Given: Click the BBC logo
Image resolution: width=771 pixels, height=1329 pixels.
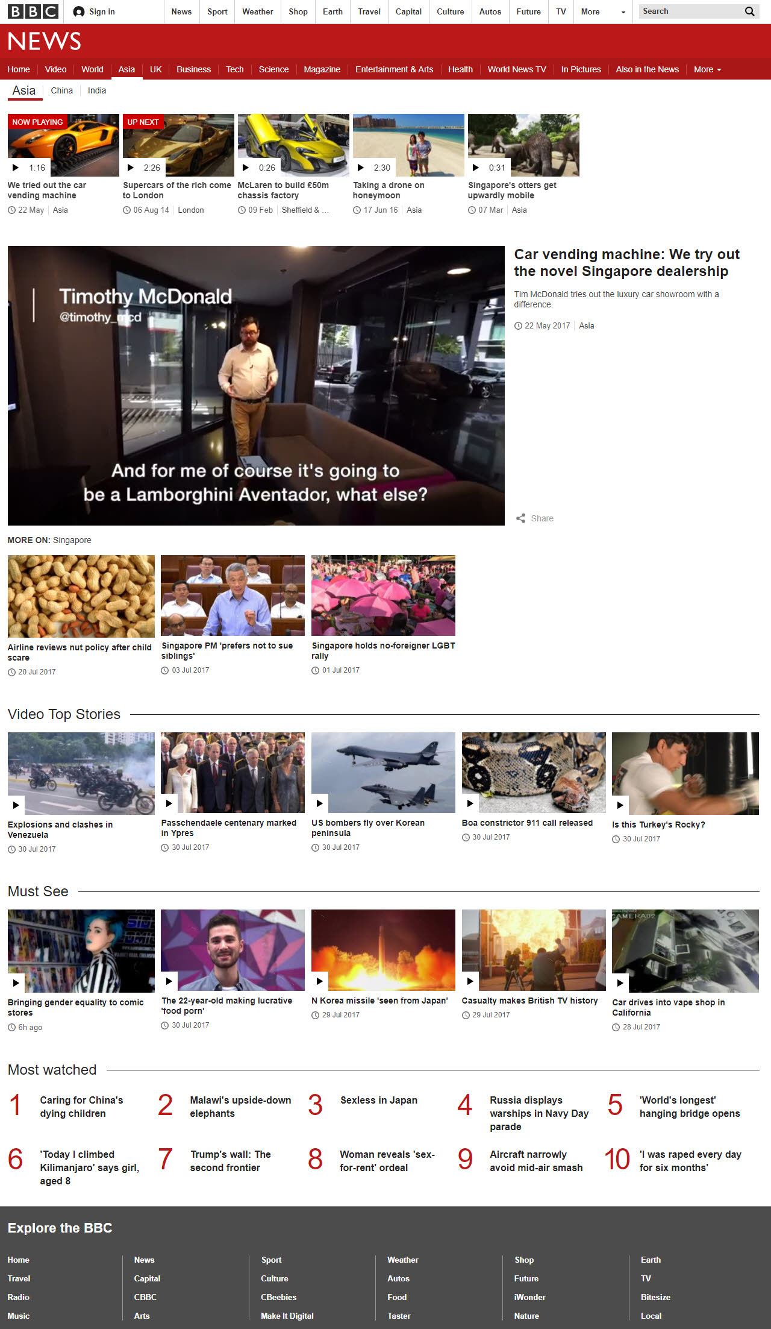Looking at the screenshot, I should [33, 11].
